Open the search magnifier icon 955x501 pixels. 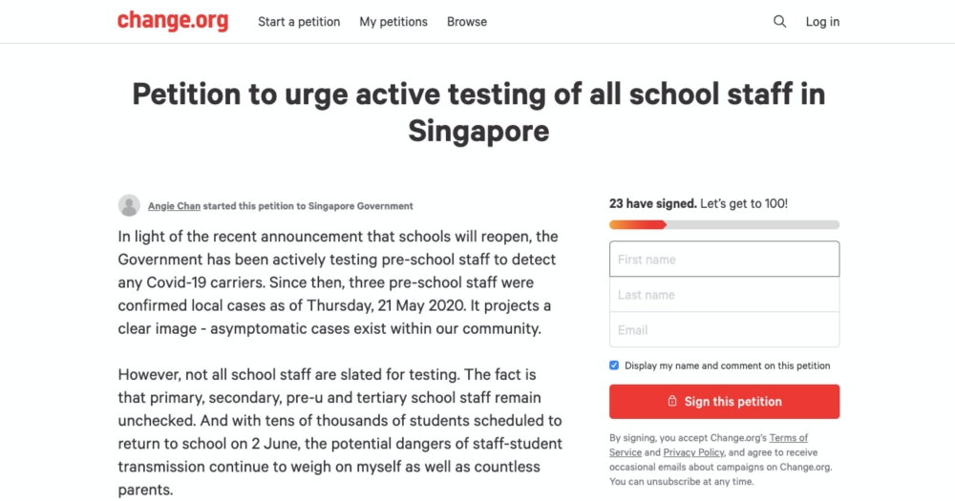tap(779, 21)
